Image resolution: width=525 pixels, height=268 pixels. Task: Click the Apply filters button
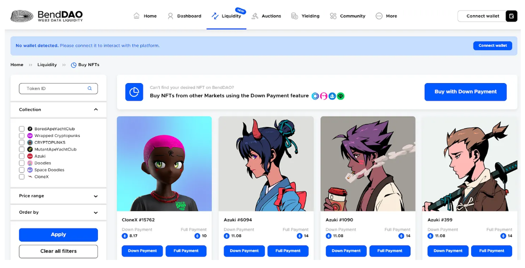pyautogui.click(x=58, y=234)
